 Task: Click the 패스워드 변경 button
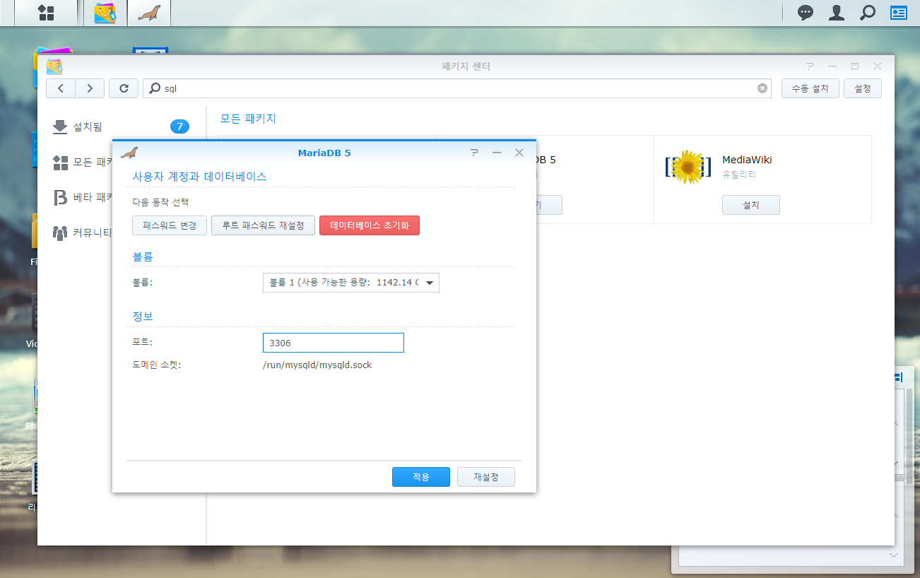tap(170, 225)
